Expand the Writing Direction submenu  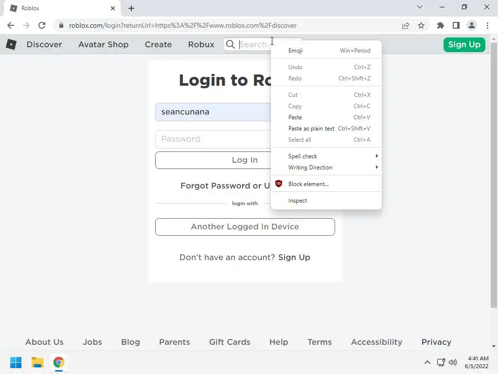(326, 168)
